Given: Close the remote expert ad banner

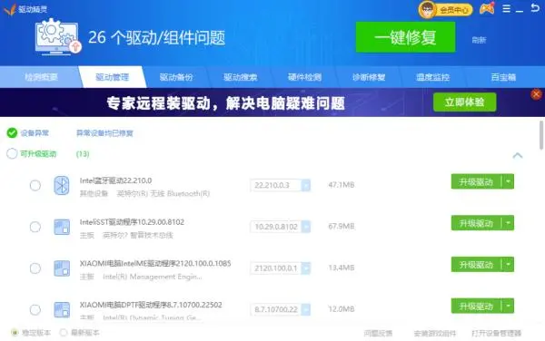Looking at the screenshot, I should tap(536, 94).
